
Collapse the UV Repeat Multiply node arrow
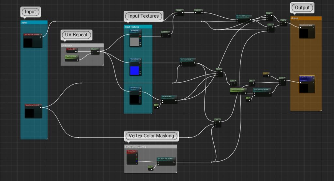tap(99, 49)
